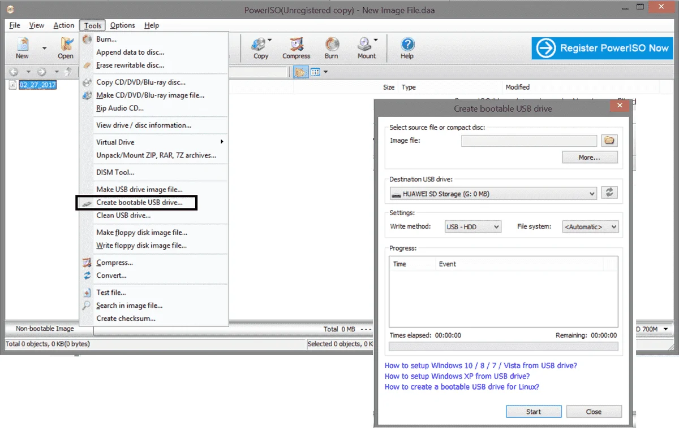Browse for image file folder icon
Image resolution: width=679 pixels, height=428 pixels.
coord(609,141)
